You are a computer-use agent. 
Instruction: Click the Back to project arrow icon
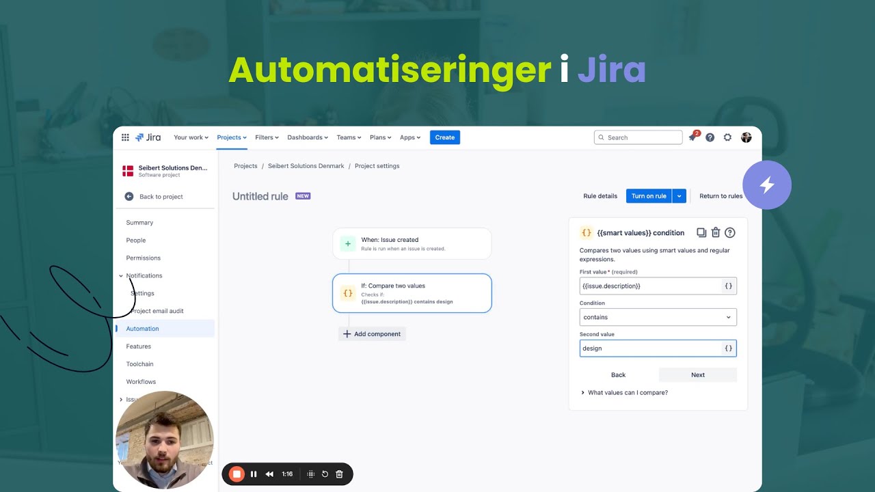[x=129, y=196]
